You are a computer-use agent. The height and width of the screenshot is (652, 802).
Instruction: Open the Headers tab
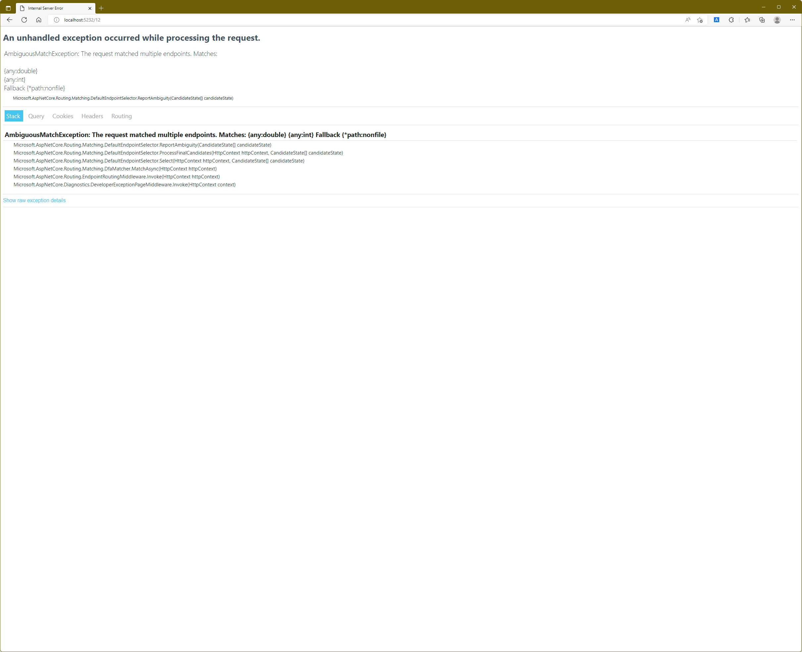point(92,116)
